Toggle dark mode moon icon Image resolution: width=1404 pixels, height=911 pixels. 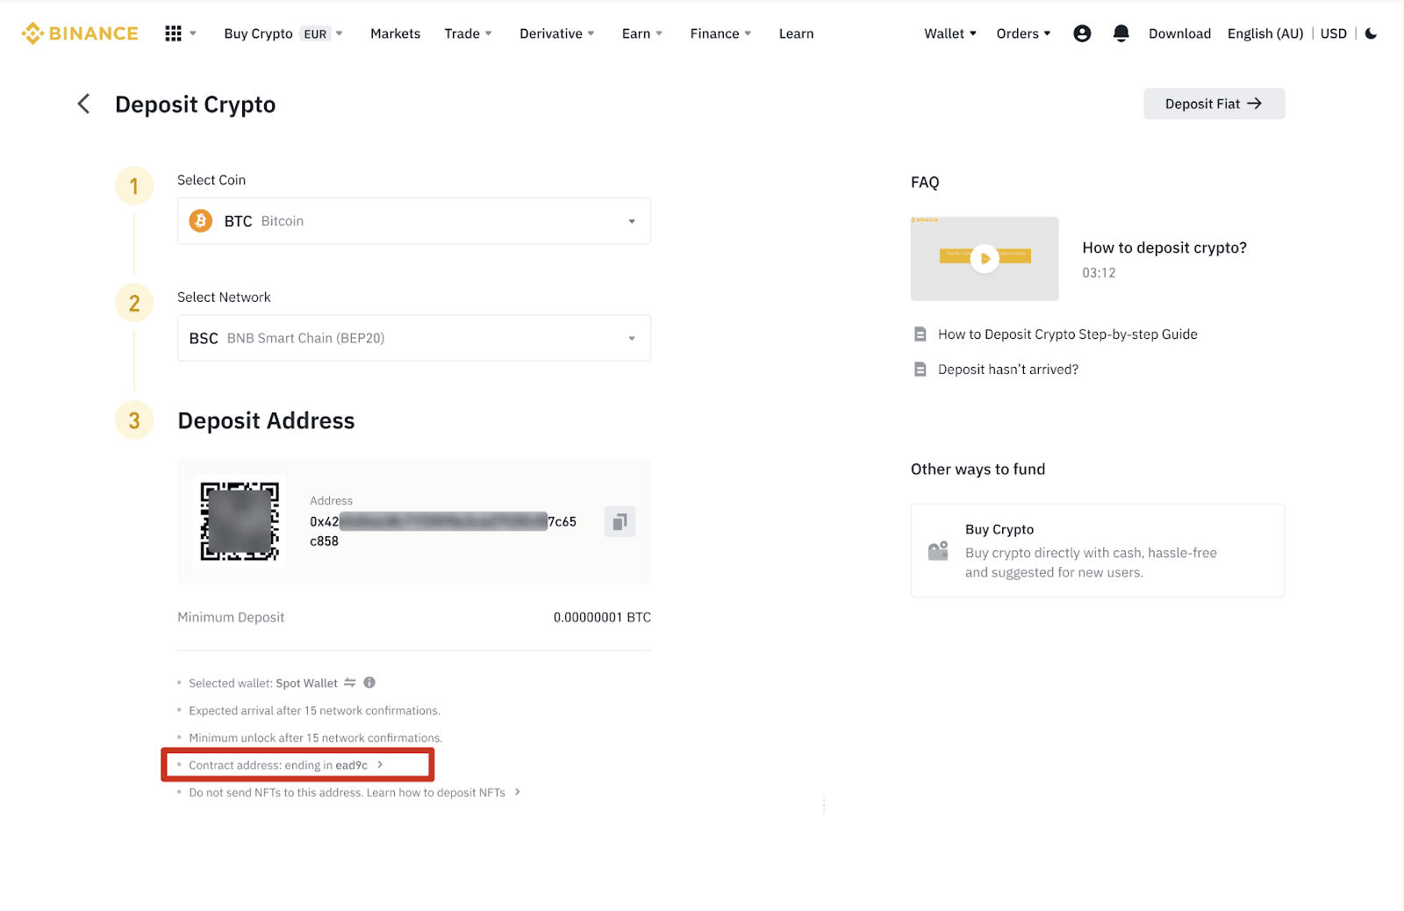coord(1372,33)
